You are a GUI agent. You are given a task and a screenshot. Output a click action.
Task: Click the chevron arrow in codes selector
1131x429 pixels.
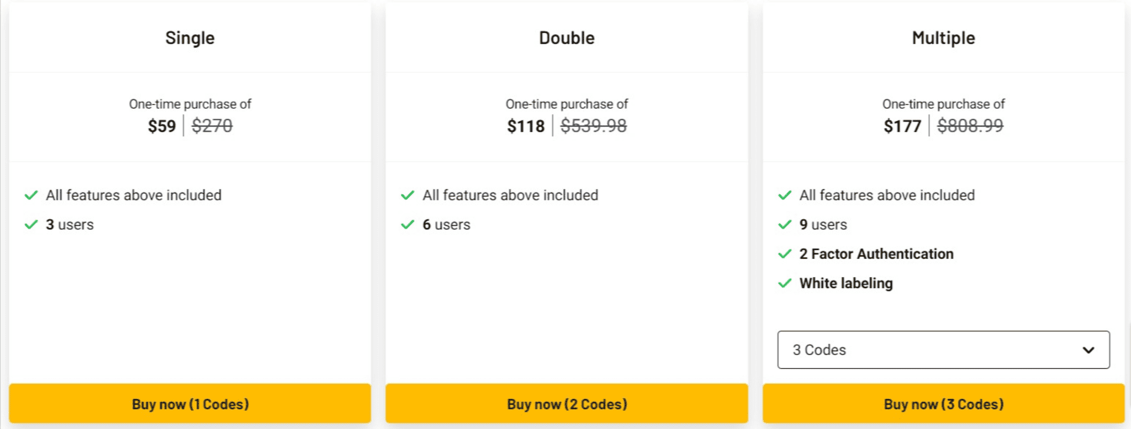[1088, 350]
